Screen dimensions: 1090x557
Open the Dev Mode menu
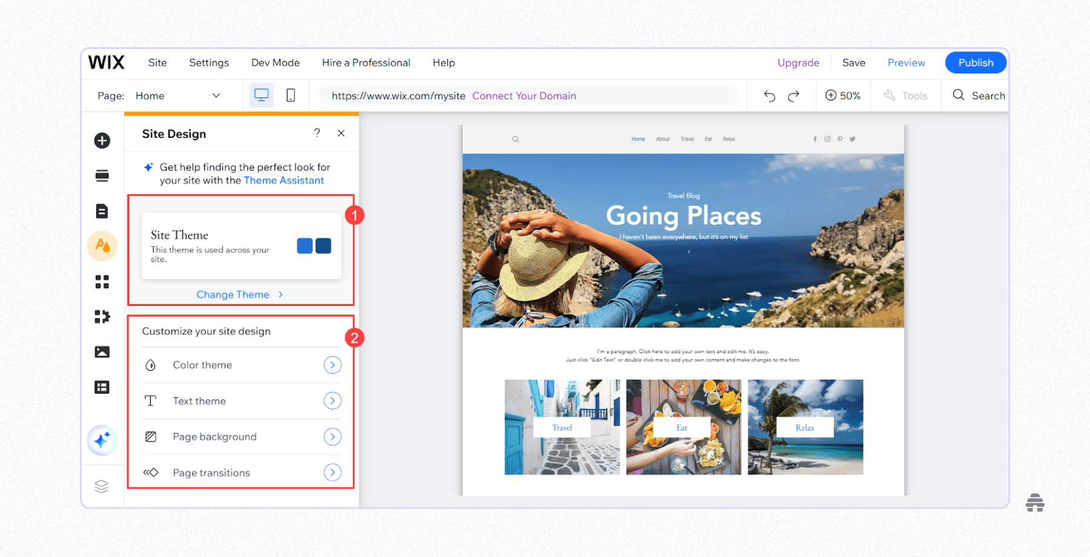(x=276, y=63)
